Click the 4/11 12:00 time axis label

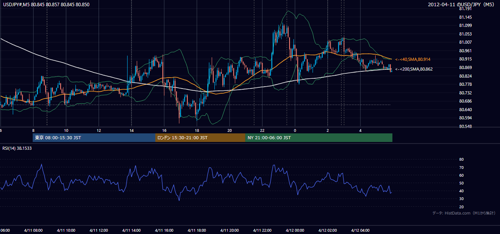(x=99, y=230)
